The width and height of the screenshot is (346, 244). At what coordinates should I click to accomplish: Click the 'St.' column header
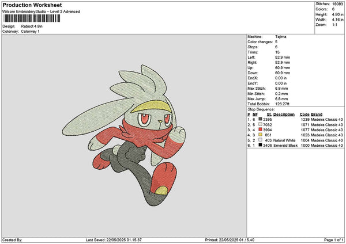click(269, 115)
